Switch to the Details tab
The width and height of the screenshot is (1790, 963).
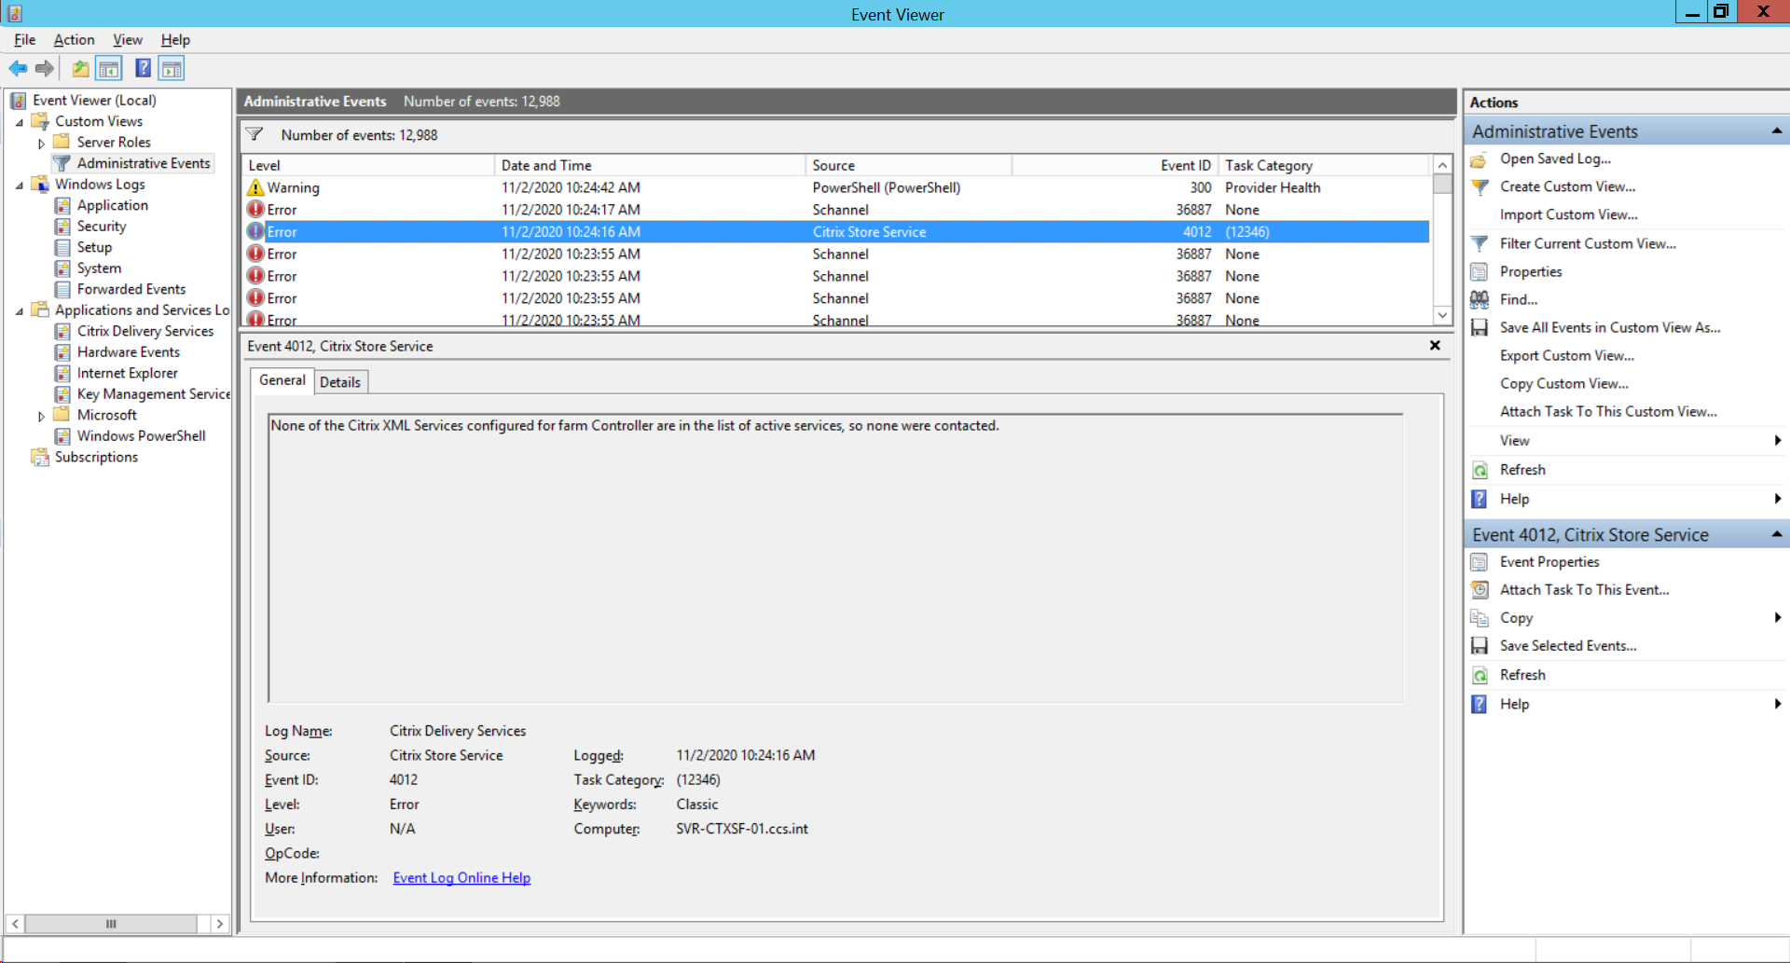point(340,382)
